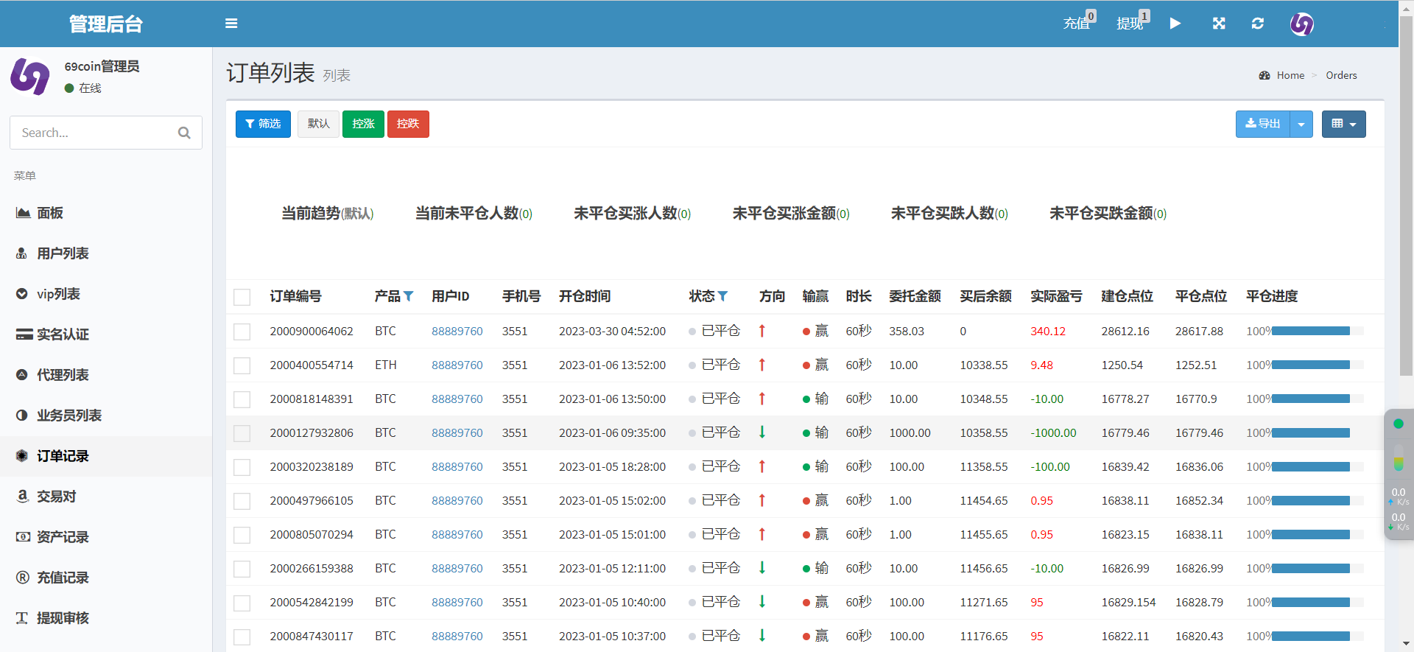Image resolution: width=1414 pixels, height=652 pixels.
Task: Click green status dot on right widget
Action: point(1399,424)
